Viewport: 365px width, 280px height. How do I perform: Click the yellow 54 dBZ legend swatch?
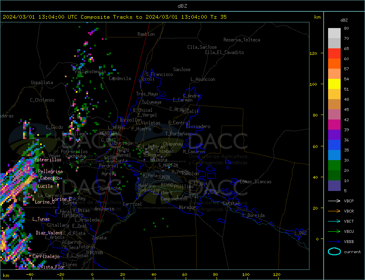[x=334, y=84]
